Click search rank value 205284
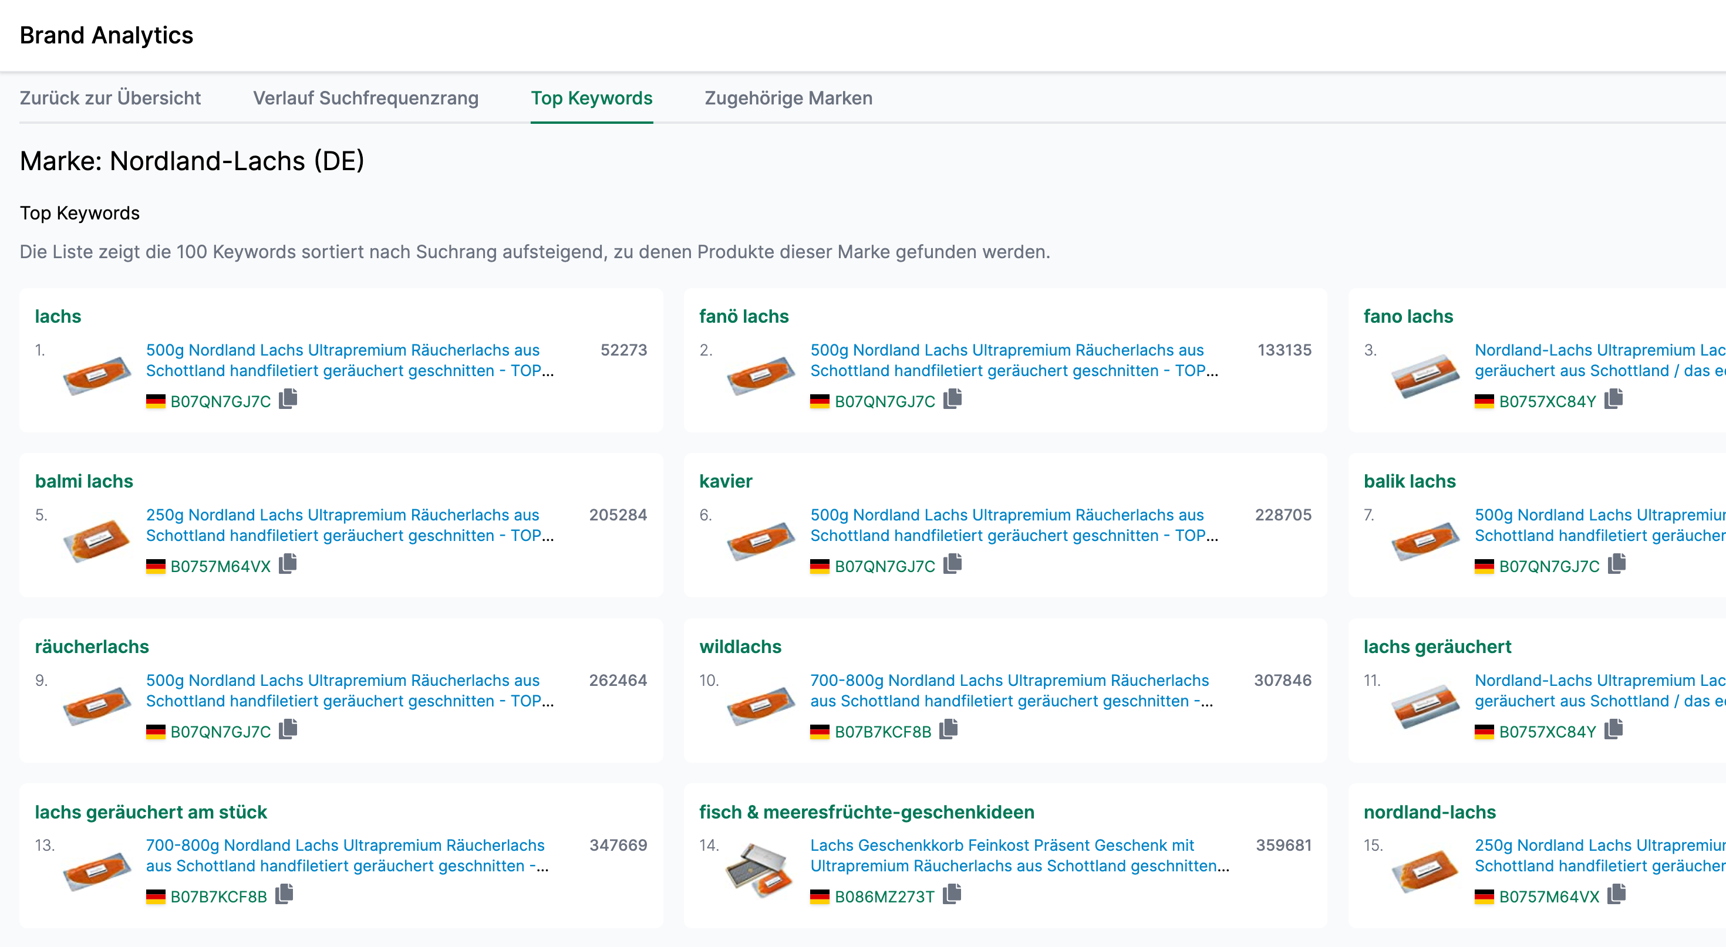Viewport: 1726px width, 947px height. tap(618, 515)
